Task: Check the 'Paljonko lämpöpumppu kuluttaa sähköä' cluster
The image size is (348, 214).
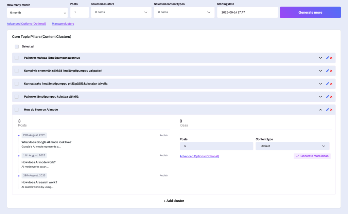Action: [17, 97]
